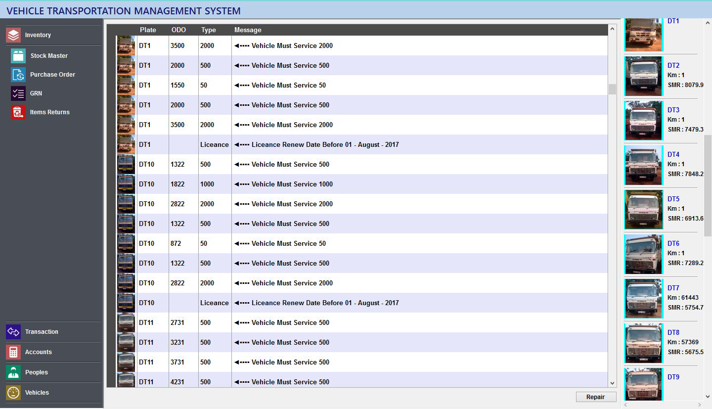Open the DT2 vehicle link
The width and height of the screenshot is (712, 409).
(x=673, y=65)
